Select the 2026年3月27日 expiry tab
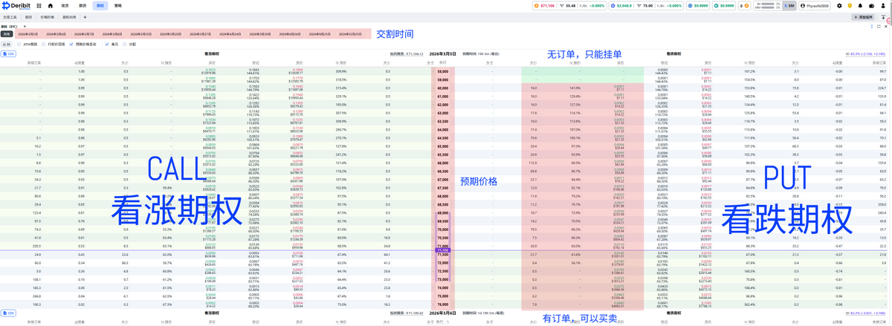 (200, 34)
